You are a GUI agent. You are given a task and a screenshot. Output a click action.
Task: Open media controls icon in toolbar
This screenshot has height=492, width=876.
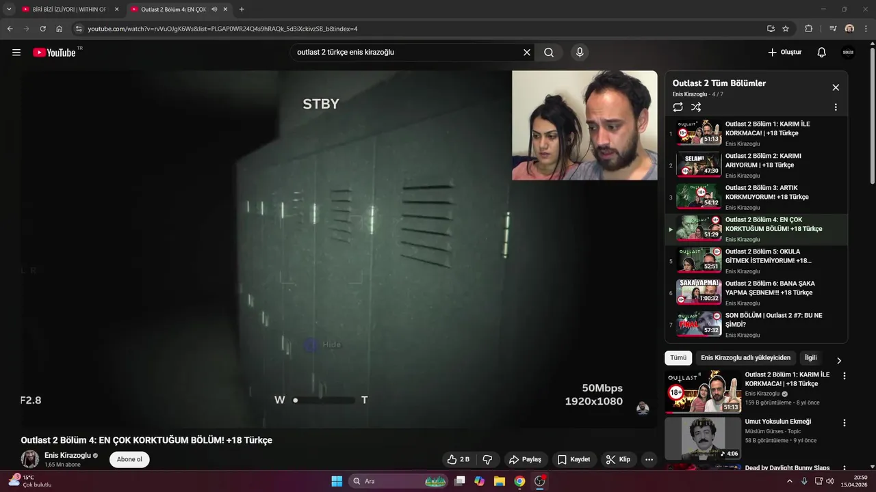coord(833,29)
